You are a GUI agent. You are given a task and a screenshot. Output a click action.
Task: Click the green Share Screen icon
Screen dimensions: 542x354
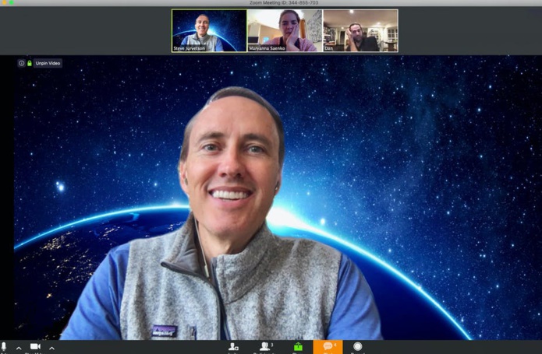point(297,346)
